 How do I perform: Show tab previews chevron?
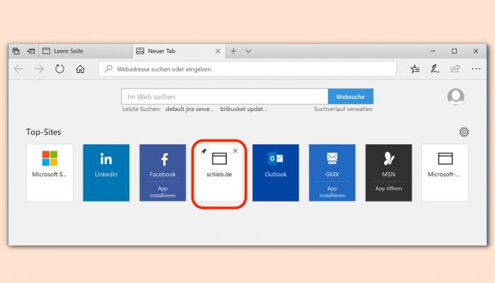(x=248, y=51)
